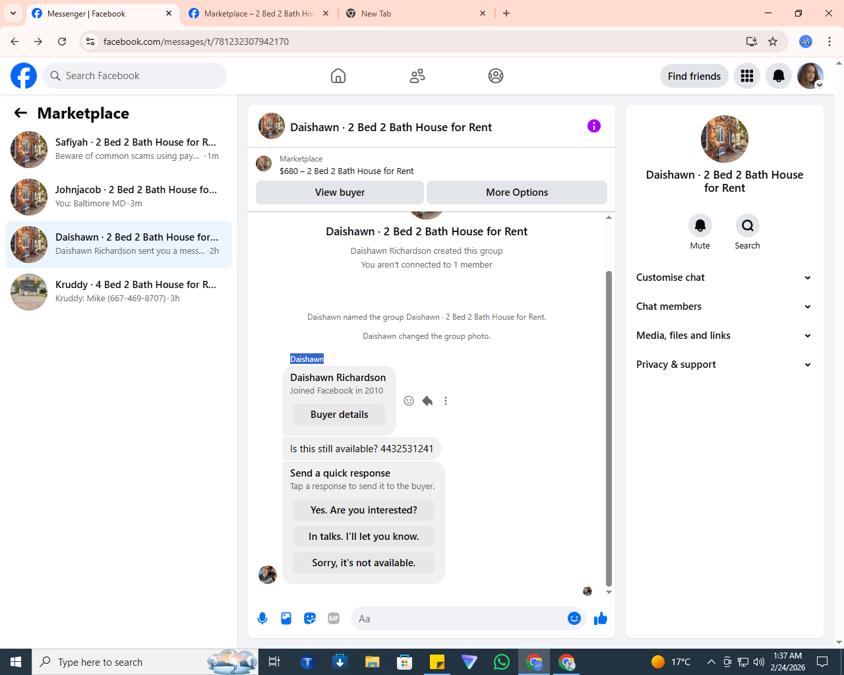Attach a photo with the image icon
The height and width of the screenshot is (675, 844).
click(286, 618)
